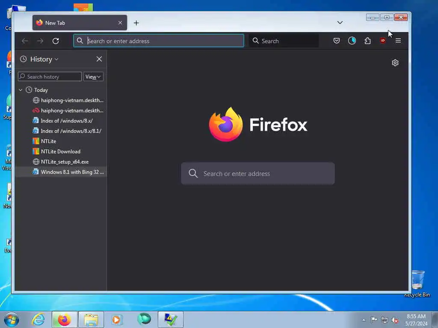Open the new tab personalize gear icon
438x328 pixels.
click(x=395, y=63)
